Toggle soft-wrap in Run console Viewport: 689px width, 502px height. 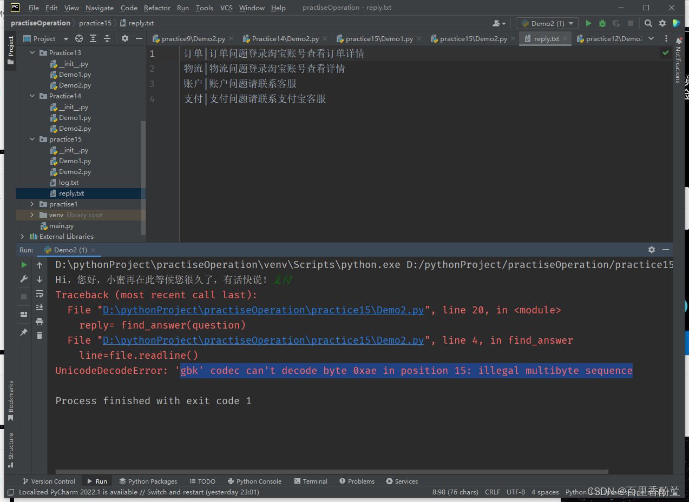point(40,293)
